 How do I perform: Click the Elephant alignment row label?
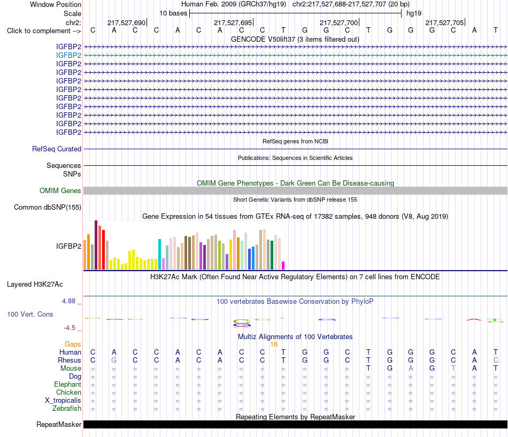tap(68, 385)
